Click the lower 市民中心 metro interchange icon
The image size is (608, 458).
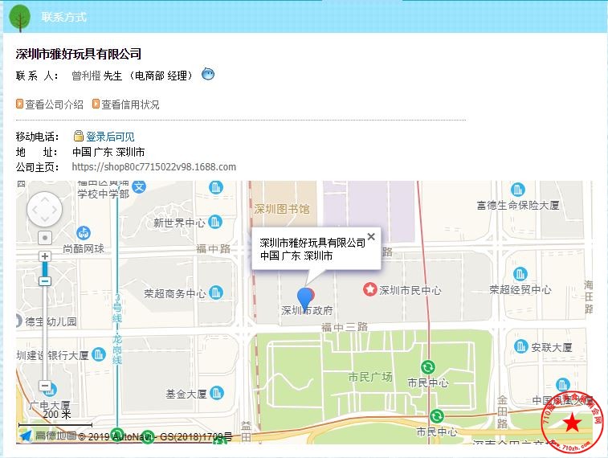437,416
